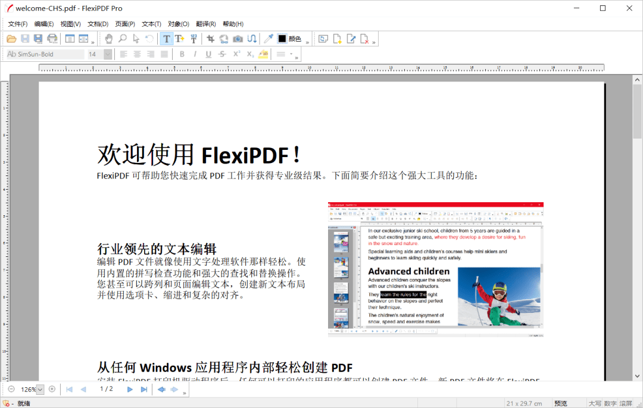Image resolution: width=643 pixels, height=408 pixels.
Task: Toggle superscript formatting
Action: (236, 54)
